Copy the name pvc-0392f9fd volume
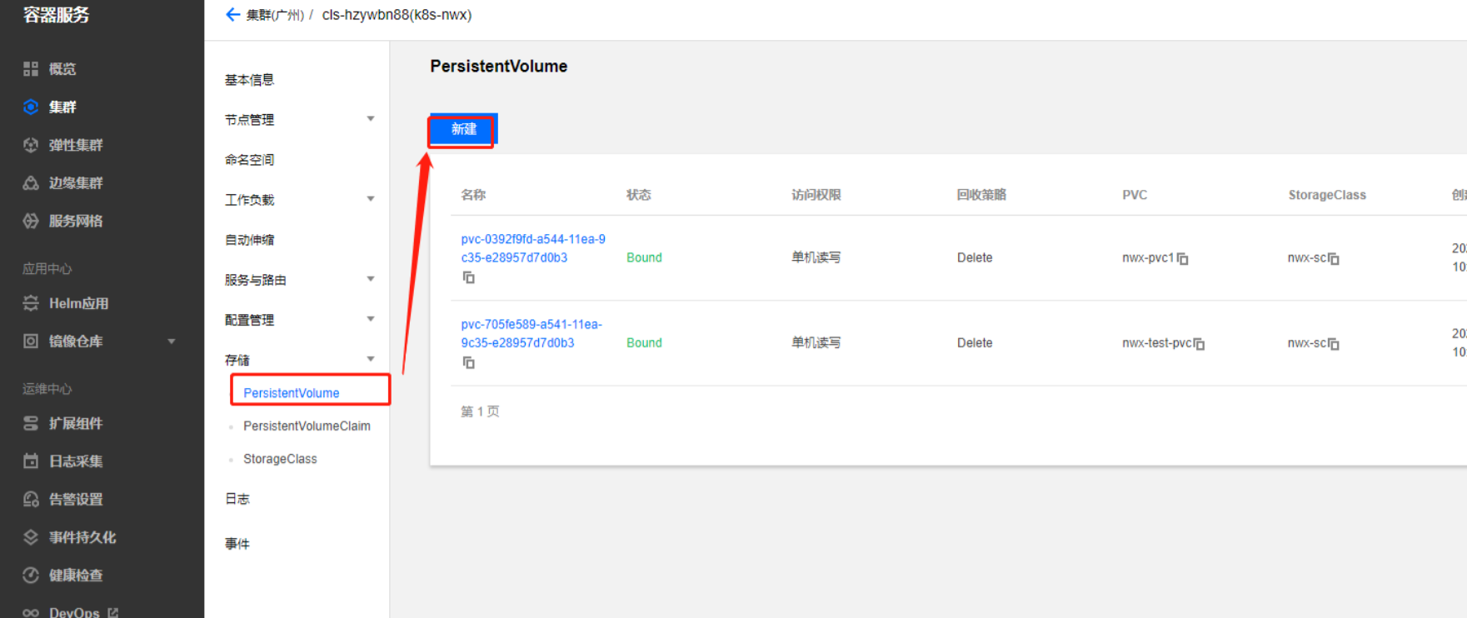The image size is (1467, 618). tap(469, 277)
